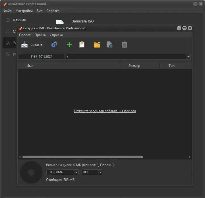
Task: Open project options via blue gears icon
Action: click(x=54, y=44)
